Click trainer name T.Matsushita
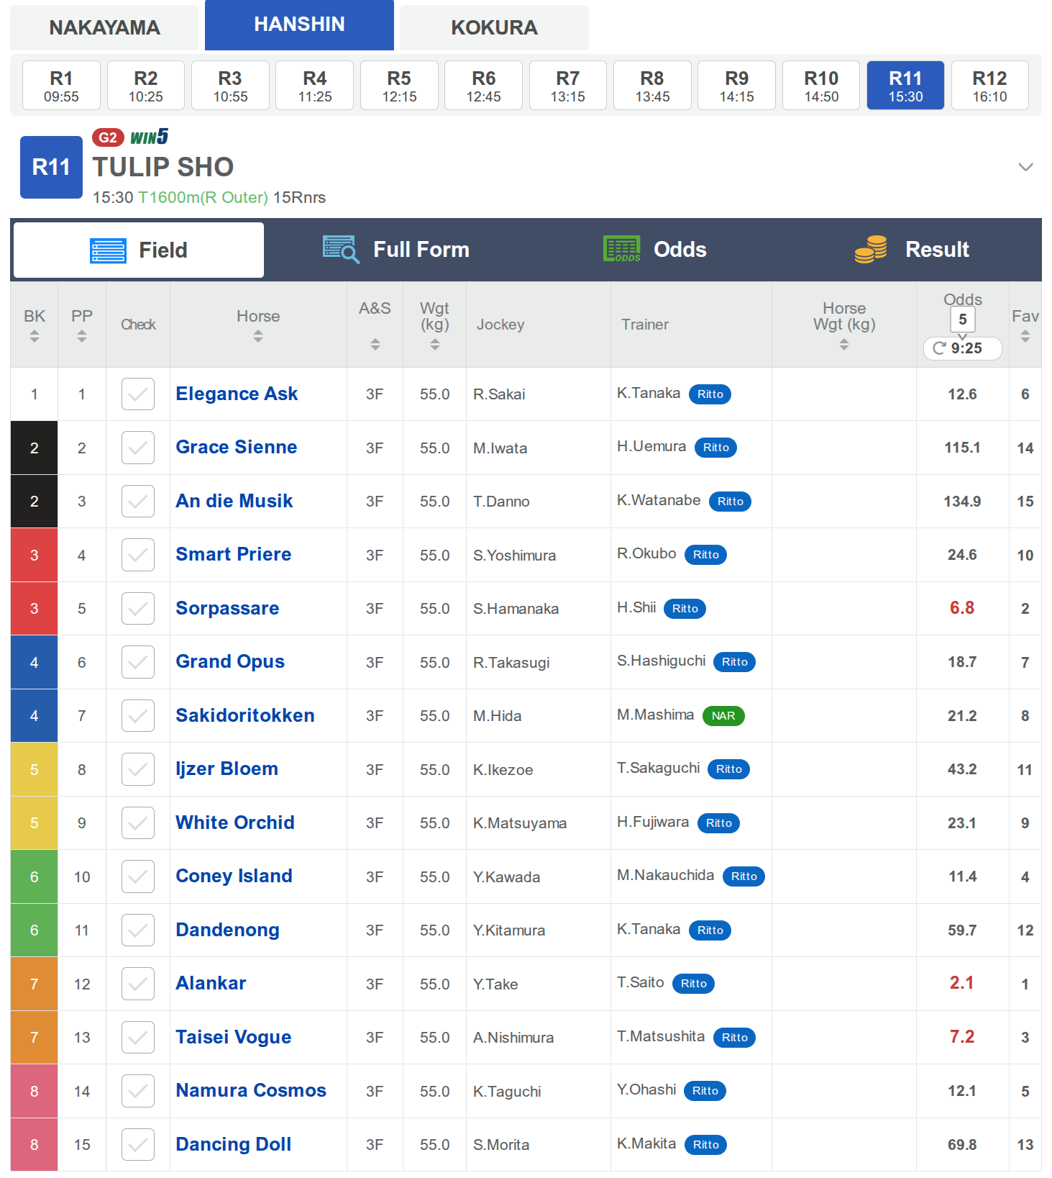The width and height of the screenshot is (1052, 1178). pos(661,1037)
